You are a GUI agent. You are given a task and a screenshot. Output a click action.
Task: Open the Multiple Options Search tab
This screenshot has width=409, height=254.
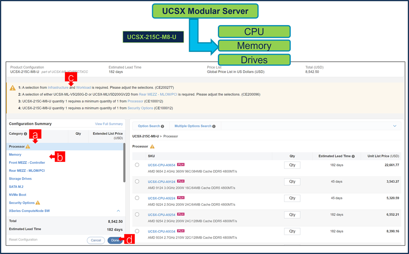coord(195,126)
